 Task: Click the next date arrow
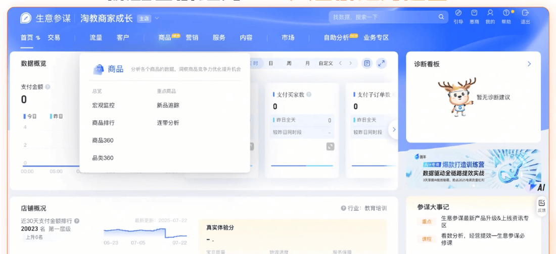click(351, 64)
